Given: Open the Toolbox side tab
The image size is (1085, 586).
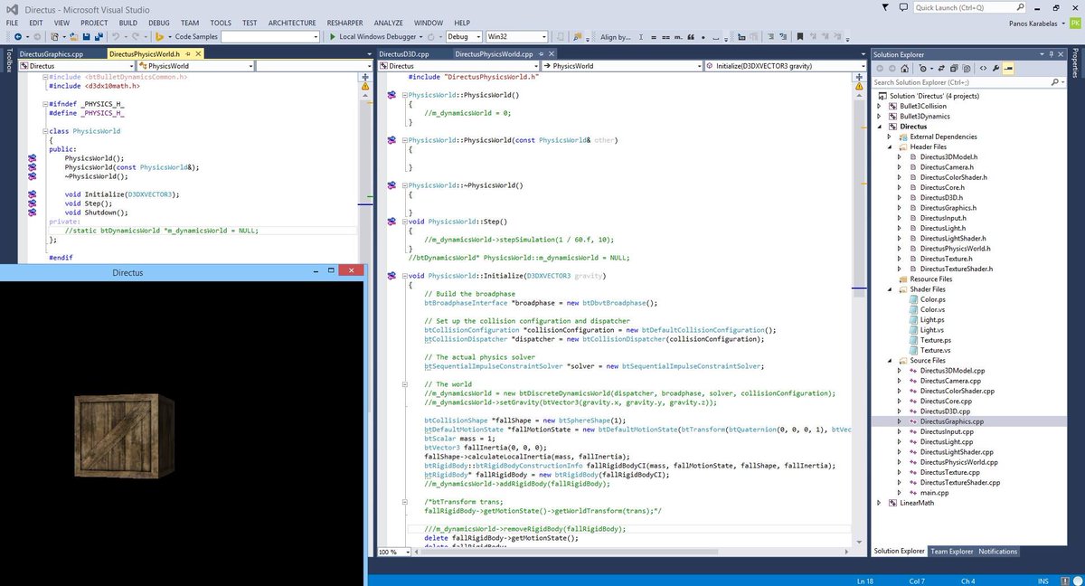Looking at the screenshot, I should tap(8, 60).
